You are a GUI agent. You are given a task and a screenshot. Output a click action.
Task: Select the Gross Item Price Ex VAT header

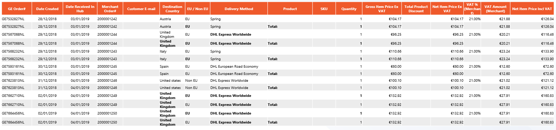pos(382,9)
